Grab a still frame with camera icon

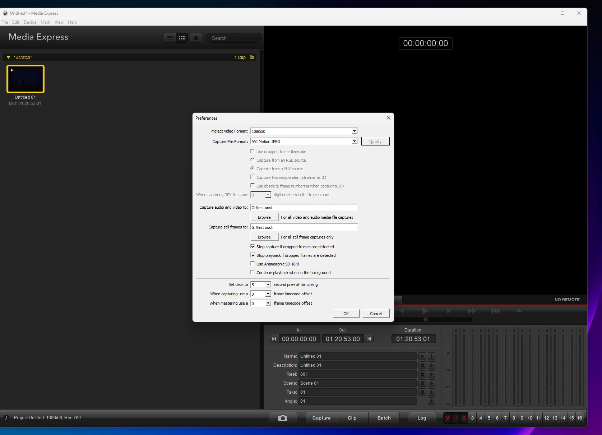283,418
